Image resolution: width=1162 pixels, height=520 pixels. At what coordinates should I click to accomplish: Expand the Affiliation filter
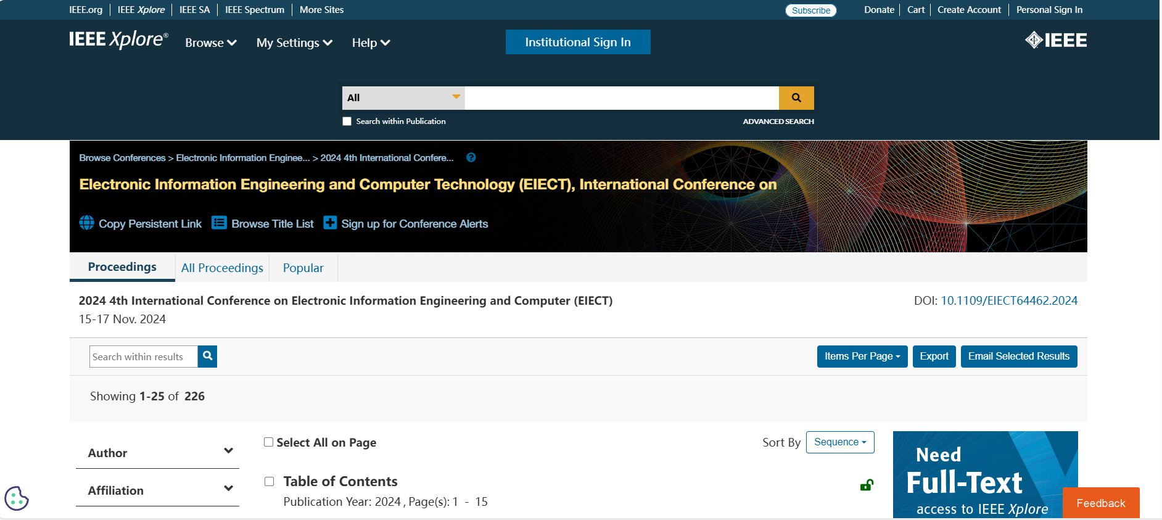(x=157, y=490)
